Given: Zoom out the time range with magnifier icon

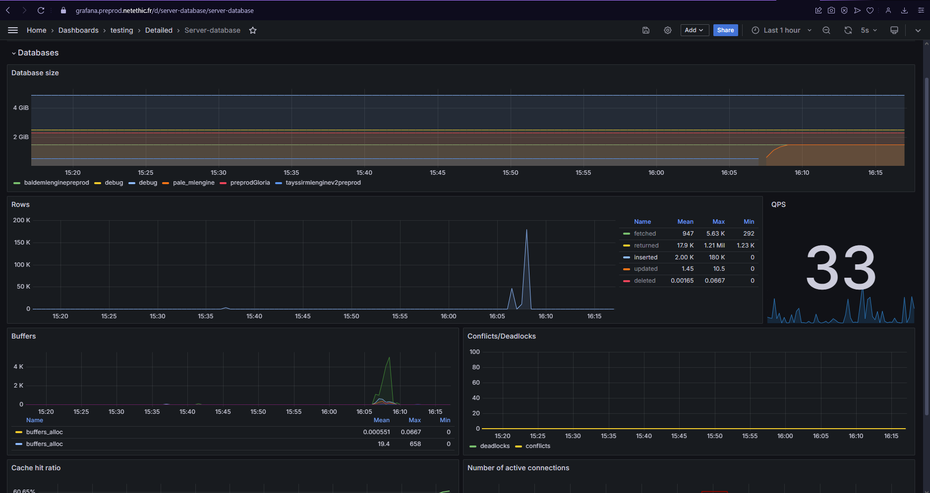Looking at the screenshot, I should (826, 30).
